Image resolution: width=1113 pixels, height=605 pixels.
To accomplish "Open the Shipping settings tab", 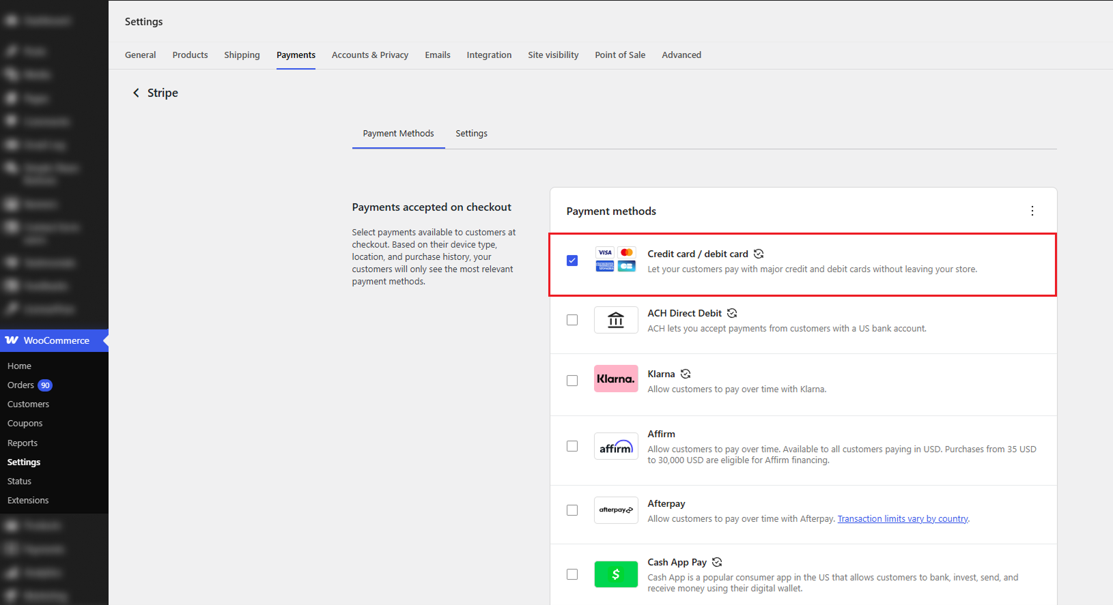I will 242,55.
